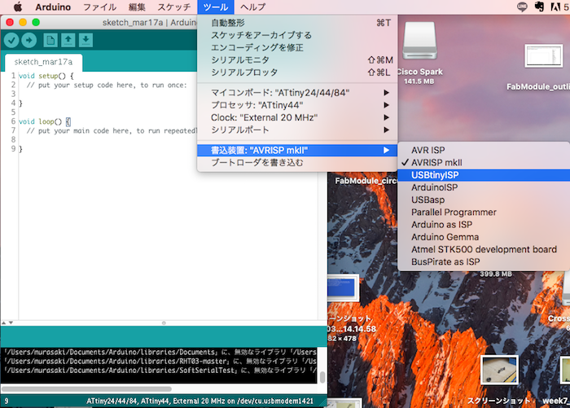Click the void loop() line in the editor
The height and width of the screenshot is (408, 570).
(x=44, y=121)
